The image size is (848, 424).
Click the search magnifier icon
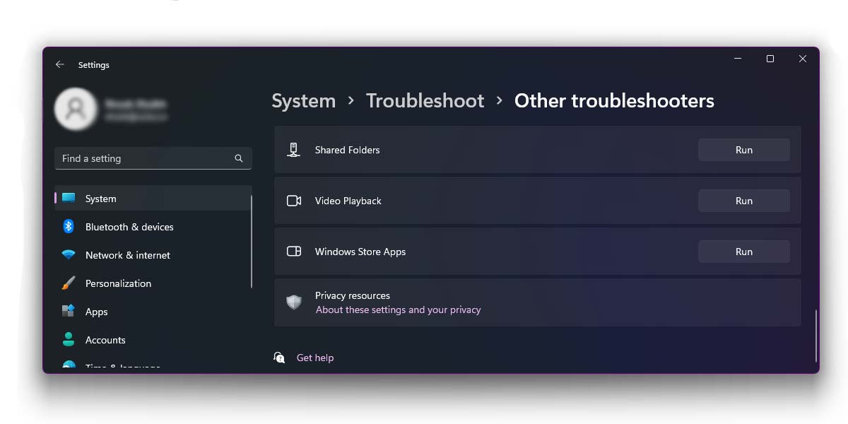tap(239, 158)
